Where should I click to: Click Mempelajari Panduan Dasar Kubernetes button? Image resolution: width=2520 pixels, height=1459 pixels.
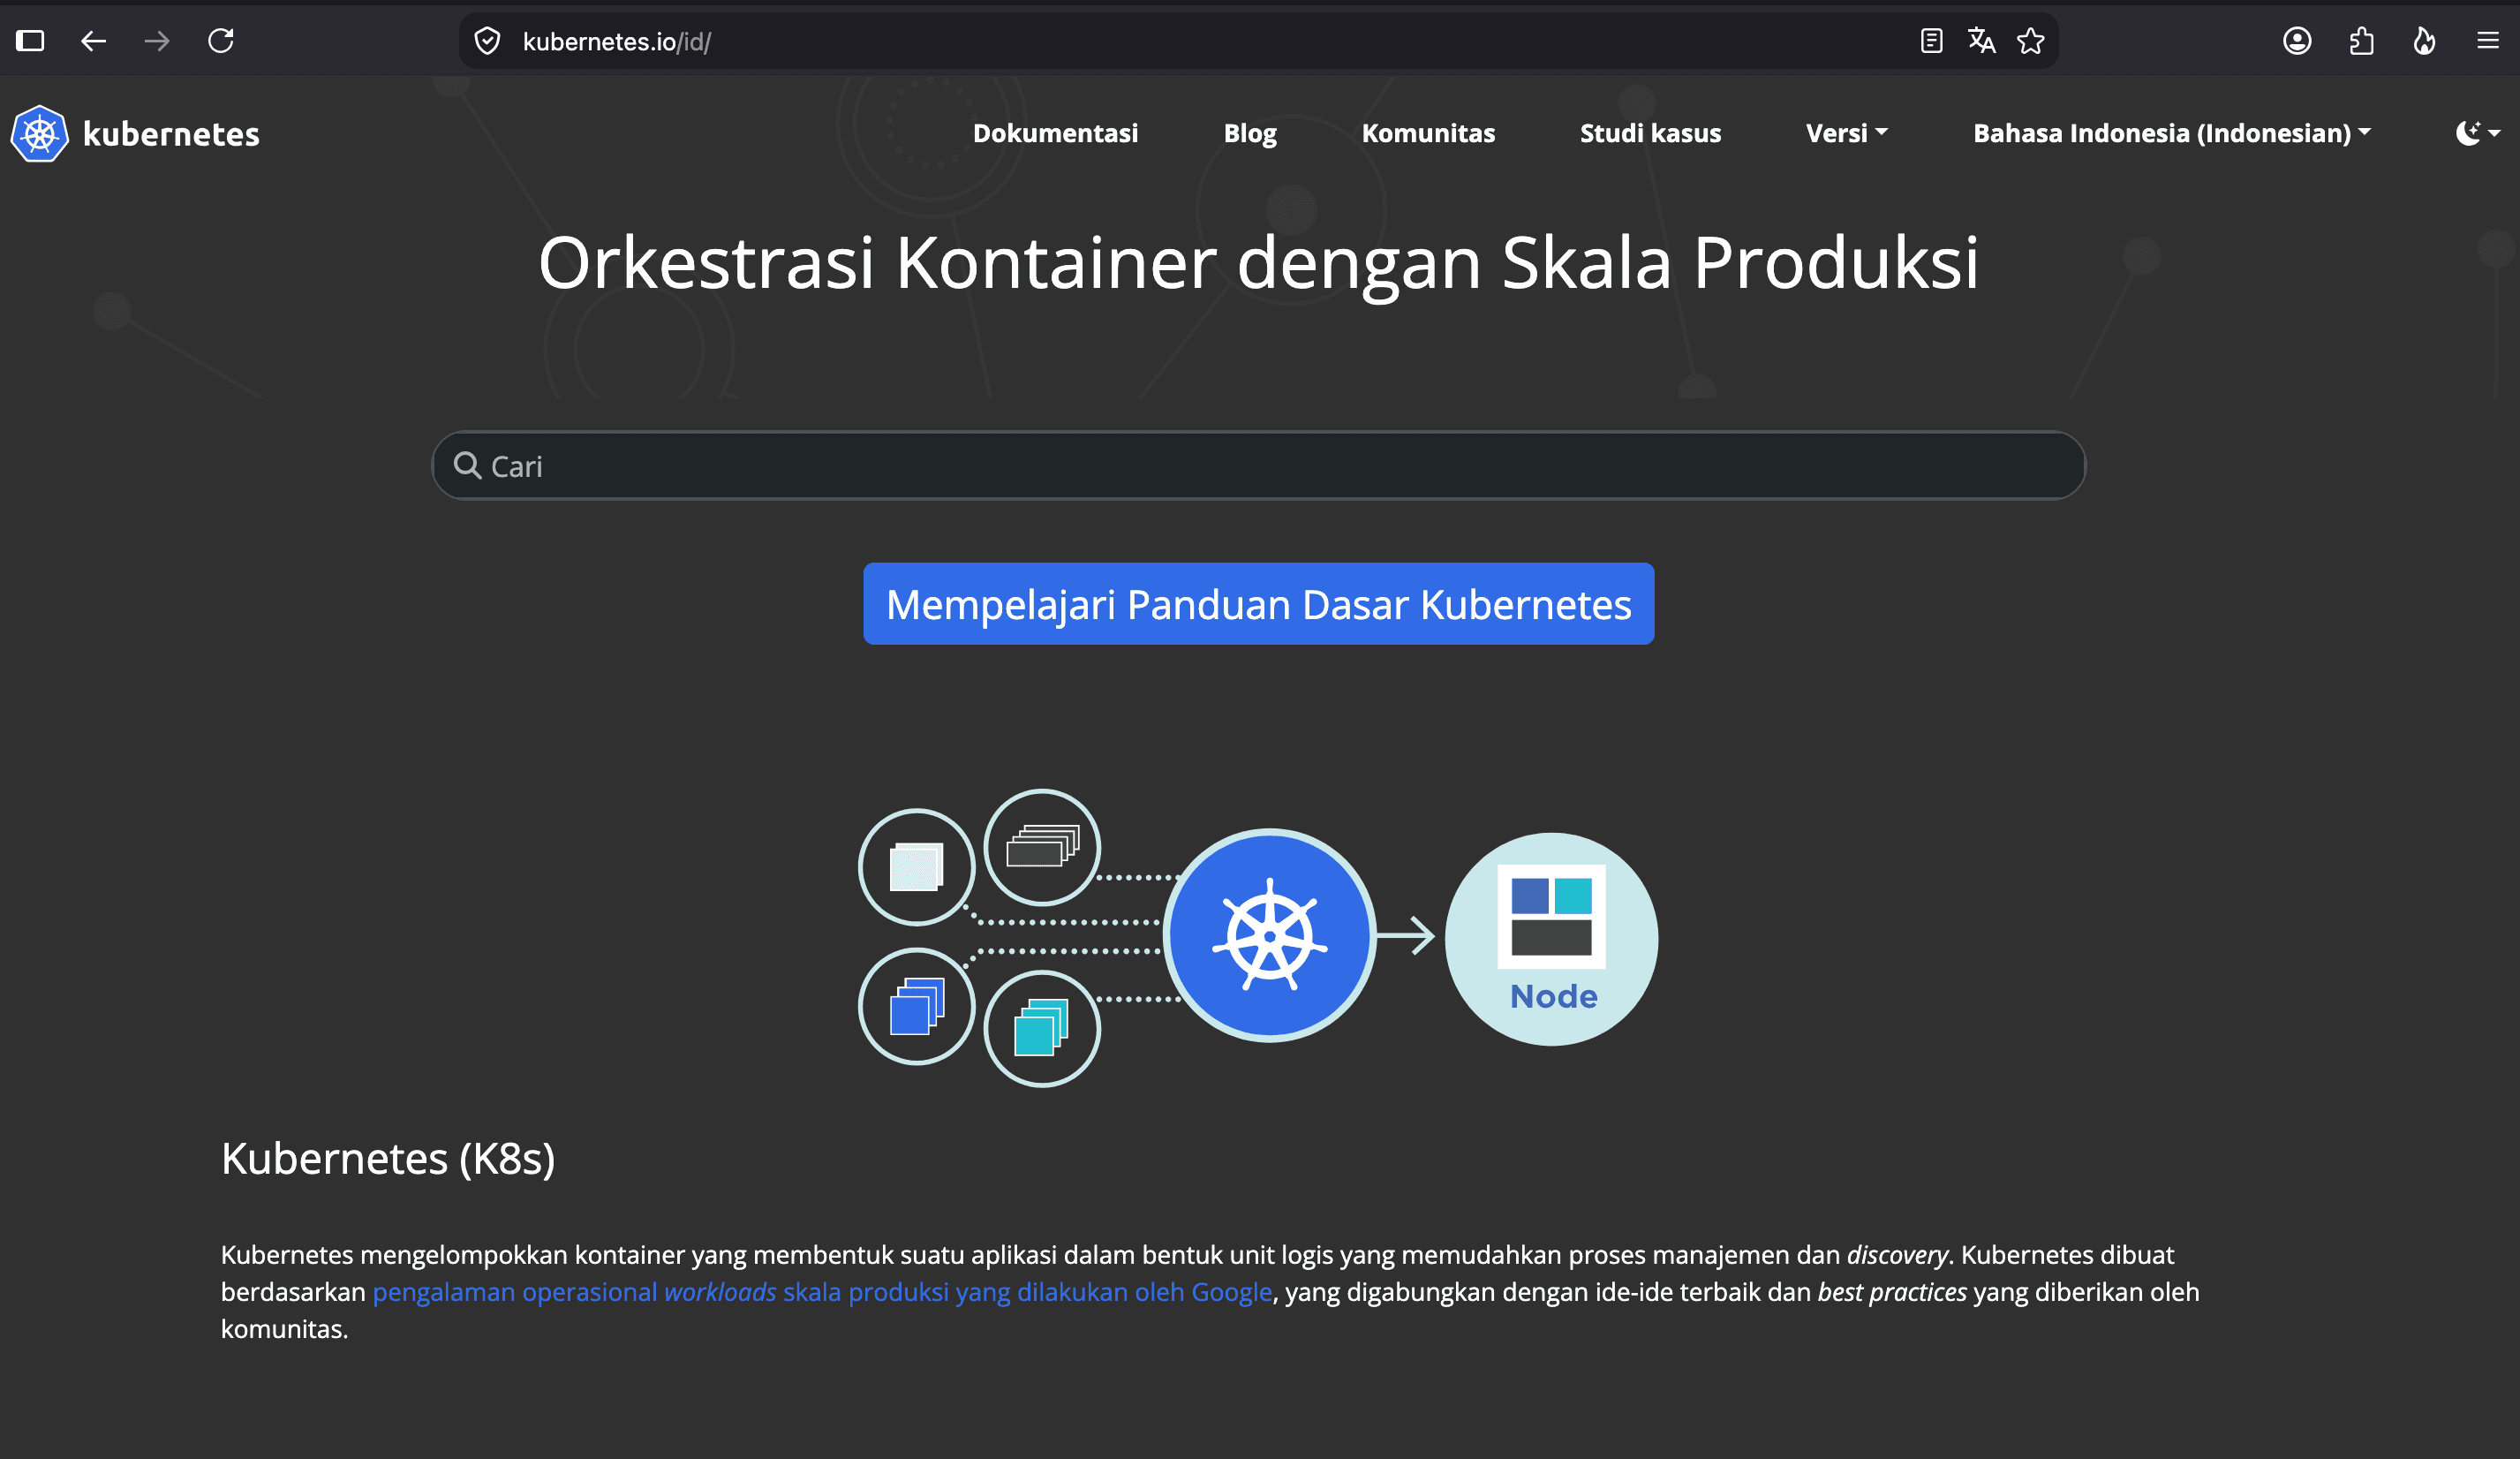click(1258, 604)
